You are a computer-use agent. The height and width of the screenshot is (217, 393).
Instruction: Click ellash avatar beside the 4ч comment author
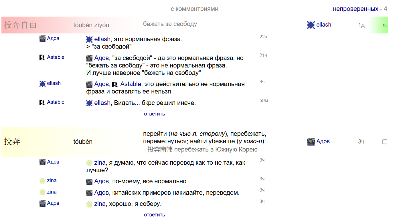point(42,83)
